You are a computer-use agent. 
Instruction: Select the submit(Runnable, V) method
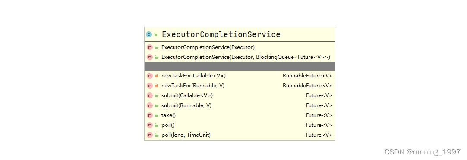pos(186,105)
